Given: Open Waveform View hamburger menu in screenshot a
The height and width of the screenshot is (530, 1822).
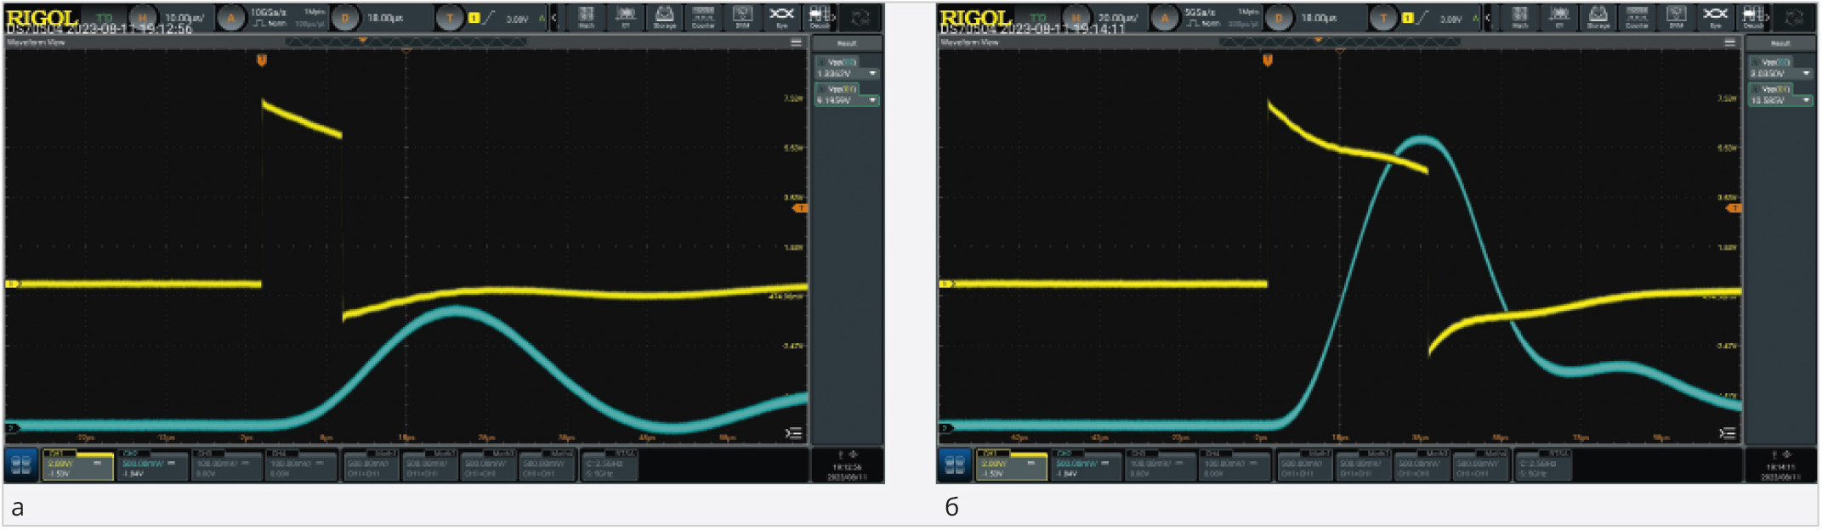Looking at the screenshot, I should point(796,42).
